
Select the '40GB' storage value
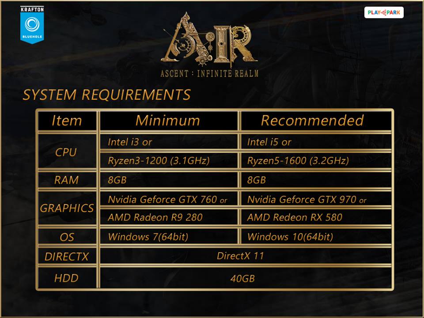click(x=242, y=279)
